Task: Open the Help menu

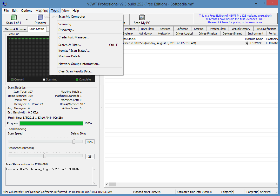Action: (x=76, y=11)
